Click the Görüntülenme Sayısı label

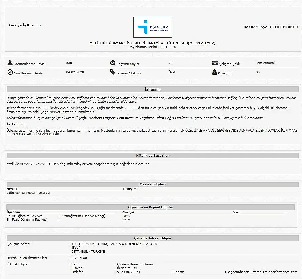tap(29, 64)
